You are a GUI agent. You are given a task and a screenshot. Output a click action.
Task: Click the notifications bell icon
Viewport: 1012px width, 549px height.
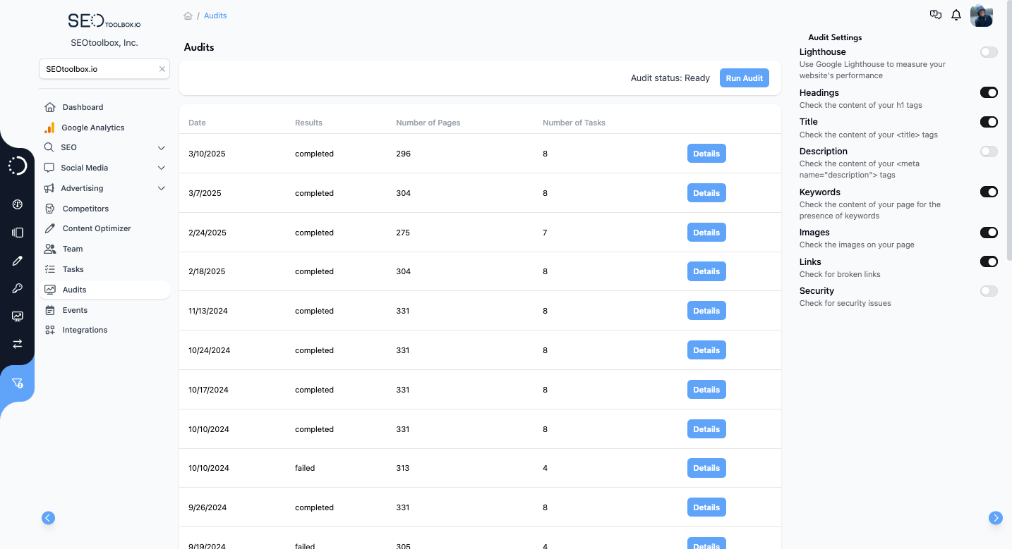pyautogui.click(x=956, y=15)
